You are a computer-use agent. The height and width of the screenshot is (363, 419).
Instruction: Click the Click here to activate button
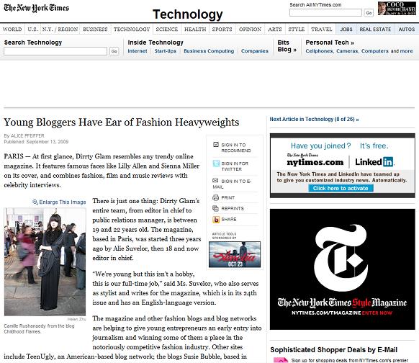[341, 188]
